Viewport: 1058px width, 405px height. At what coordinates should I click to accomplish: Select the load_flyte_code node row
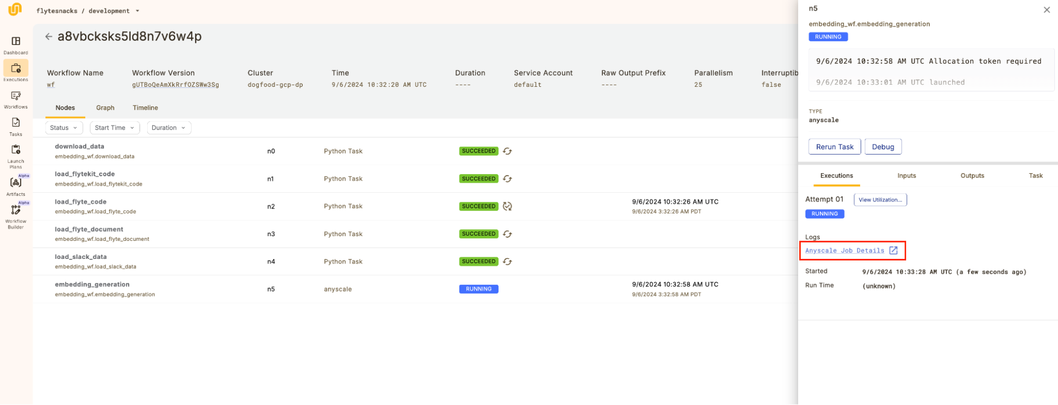click(415, 206)
